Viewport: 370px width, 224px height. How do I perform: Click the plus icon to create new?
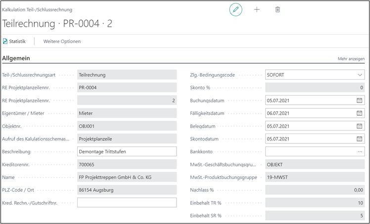[257, 10]
